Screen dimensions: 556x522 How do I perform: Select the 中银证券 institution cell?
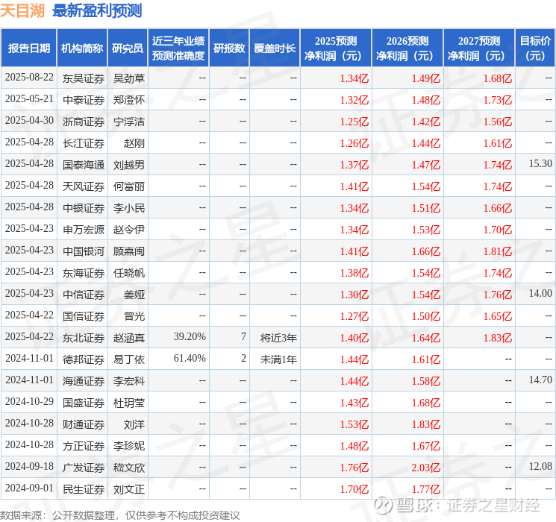click(84, 208)
